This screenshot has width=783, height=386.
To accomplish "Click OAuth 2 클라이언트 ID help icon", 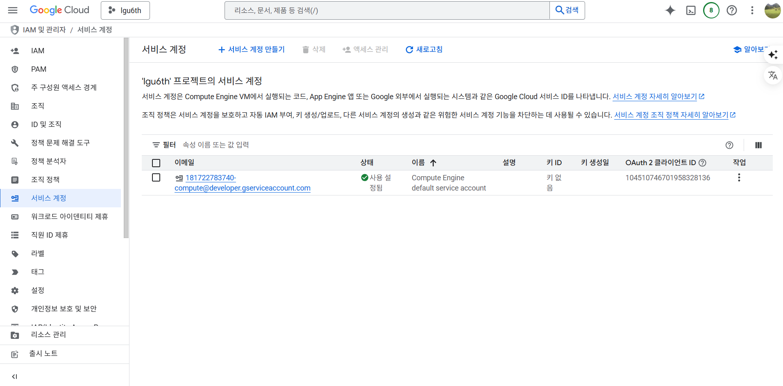I will [x=702, y=163].
